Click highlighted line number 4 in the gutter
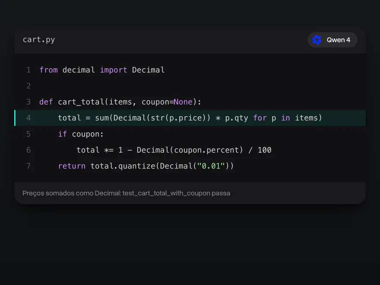This screenshot has width=380, height=285. point(28,118)
